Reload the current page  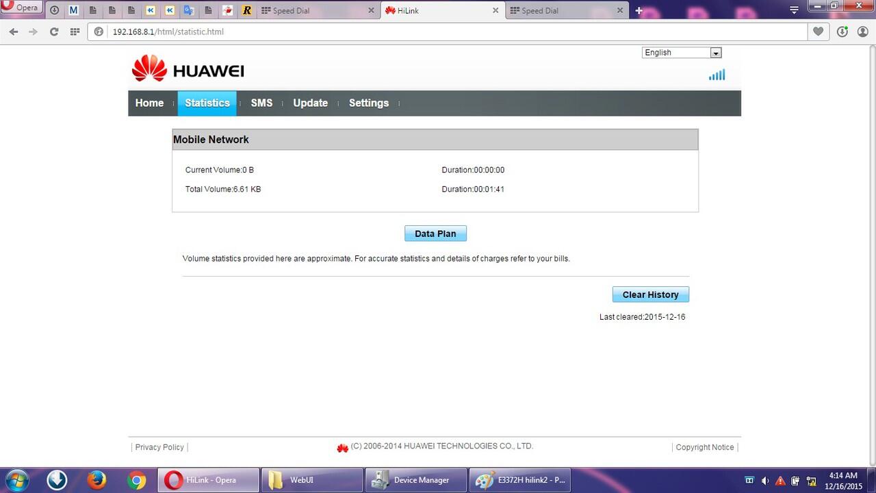54,31
